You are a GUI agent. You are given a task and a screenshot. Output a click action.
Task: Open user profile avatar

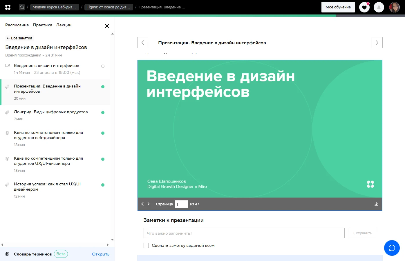click(x=395, y=7)
